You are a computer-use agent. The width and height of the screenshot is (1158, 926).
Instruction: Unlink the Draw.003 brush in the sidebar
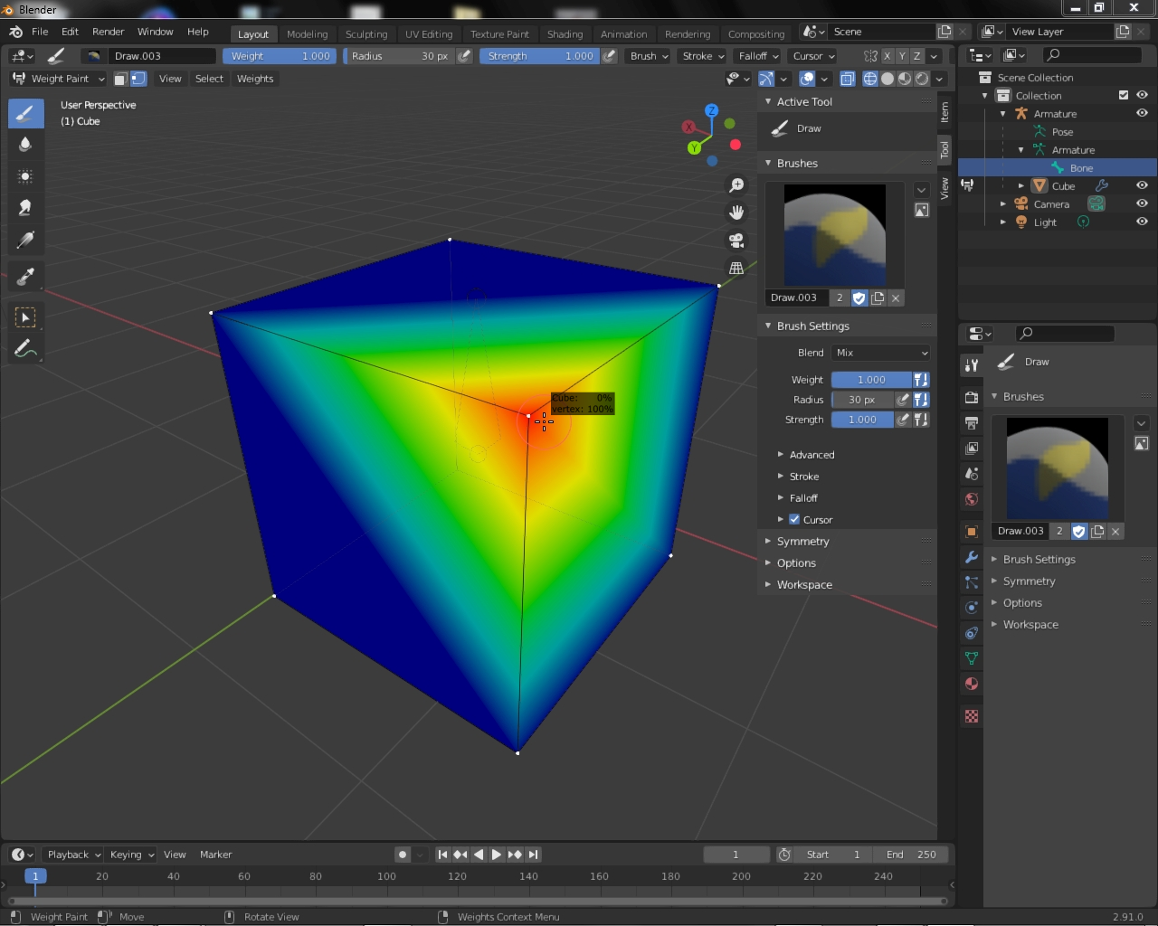896,298
